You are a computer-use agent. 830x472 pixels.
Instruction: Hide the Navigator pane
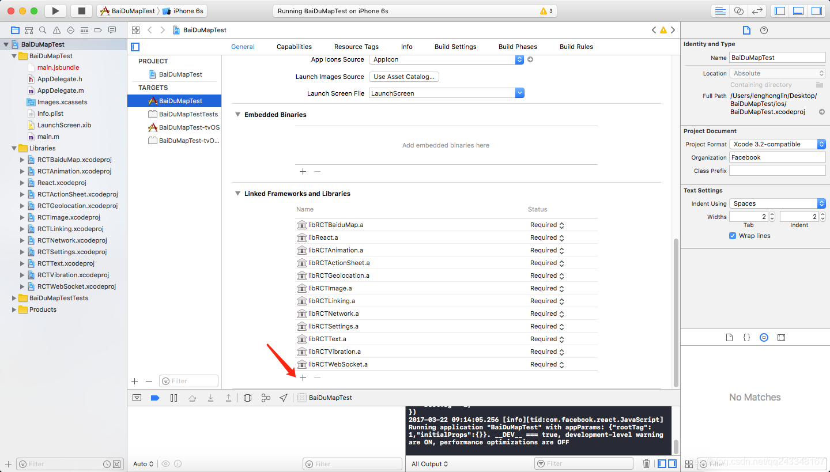(780, 11)
